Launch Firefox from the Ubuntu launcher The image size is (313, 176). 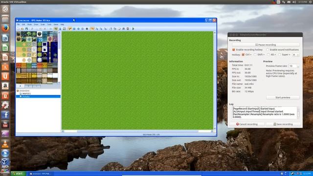5,28
